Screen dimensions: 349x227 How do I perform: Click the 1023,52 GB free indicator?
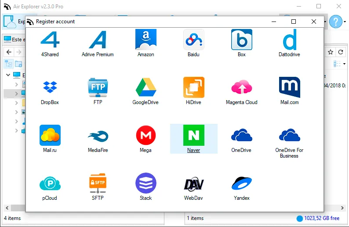318,218
